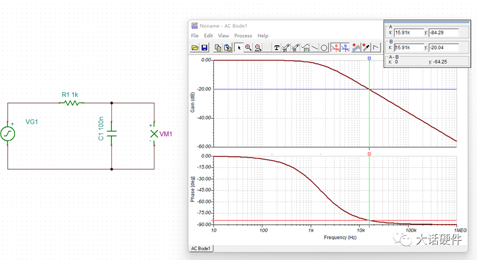Click the Phase [deg] axis label
Image resolution: width=477 pixels, height=260 pixels.
[x=192, y=189]
